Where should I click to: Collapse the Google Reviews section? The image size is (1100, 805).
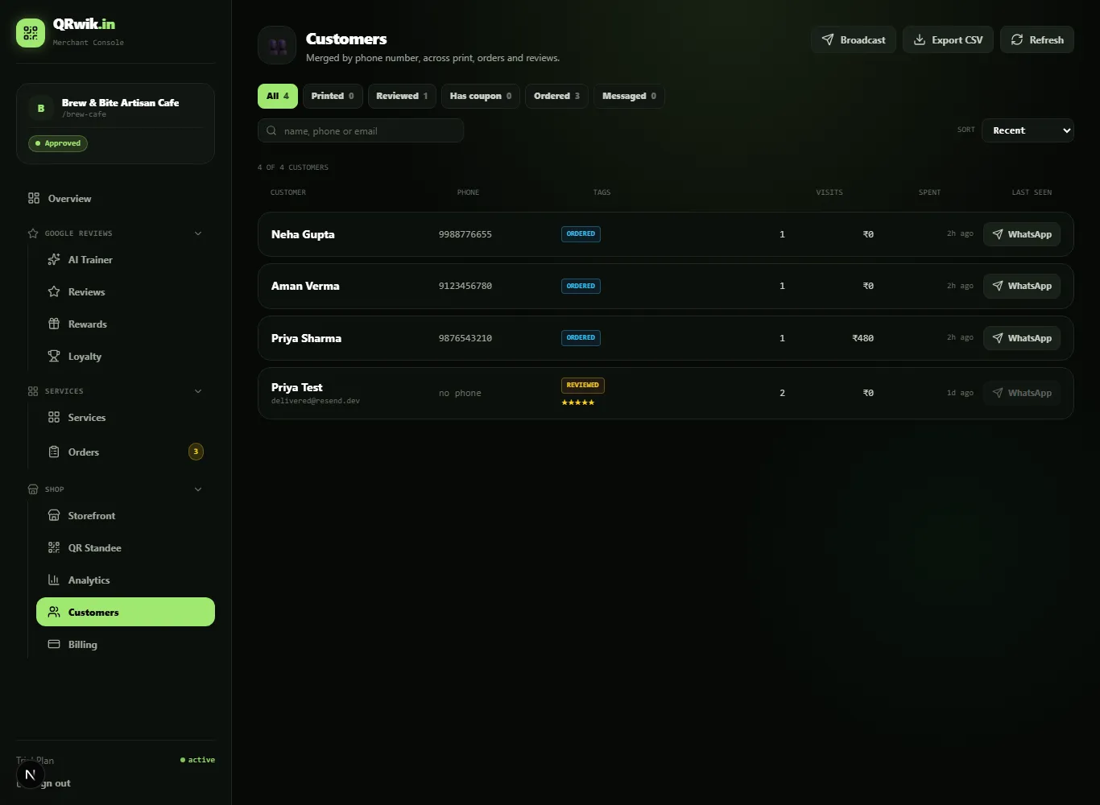pos(198,233)
